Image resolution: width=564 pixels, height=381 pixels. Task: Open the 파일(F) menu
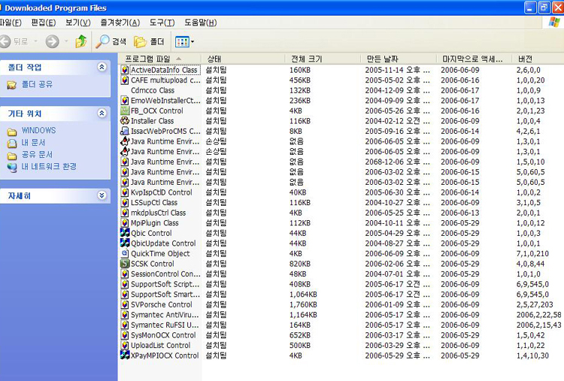pos(11,23)
